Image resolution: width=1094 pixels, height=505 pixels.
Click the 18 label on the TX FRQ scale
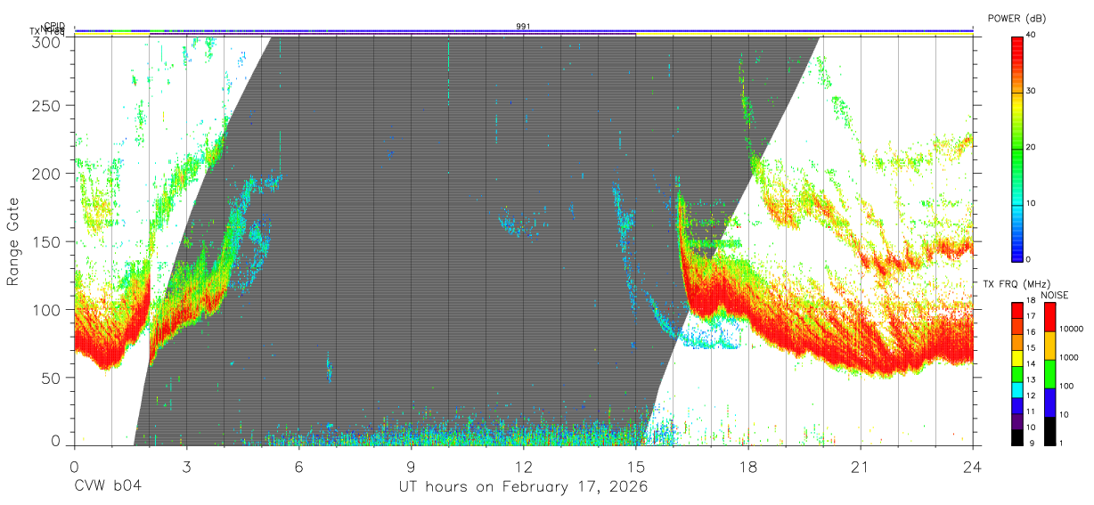click(1031, 301)
